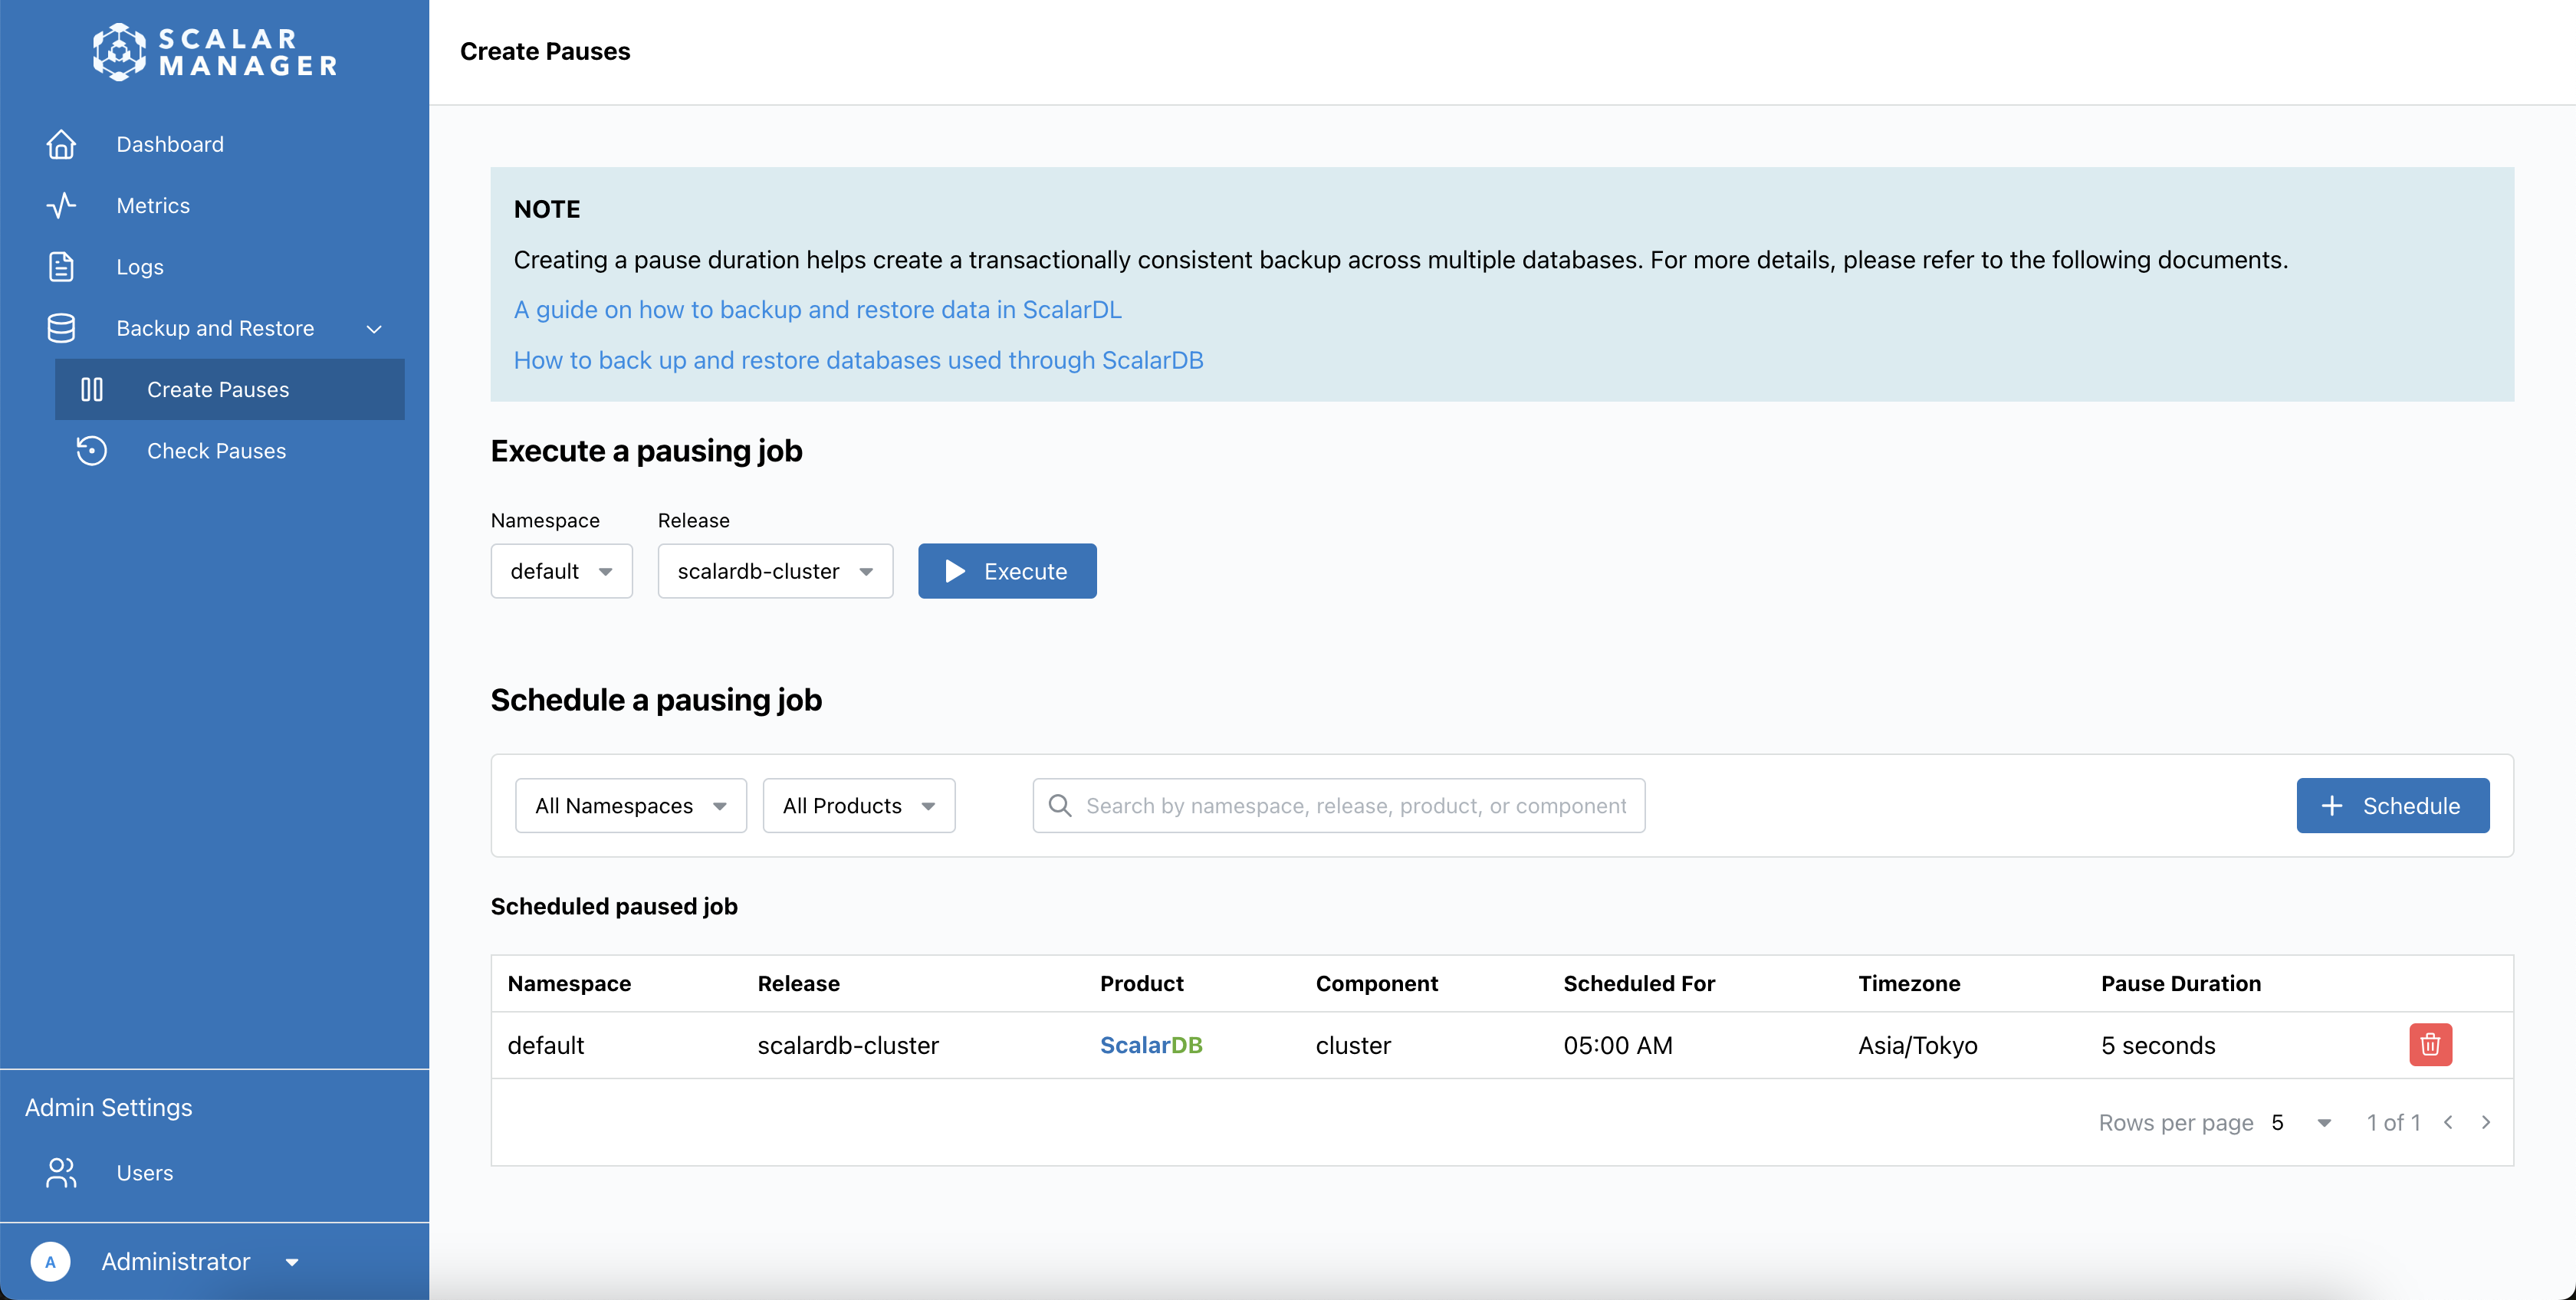The width and height of the screenshot is (2576, 1300).
Task: Open the Dashboard menu item
Action: [170, 144]
